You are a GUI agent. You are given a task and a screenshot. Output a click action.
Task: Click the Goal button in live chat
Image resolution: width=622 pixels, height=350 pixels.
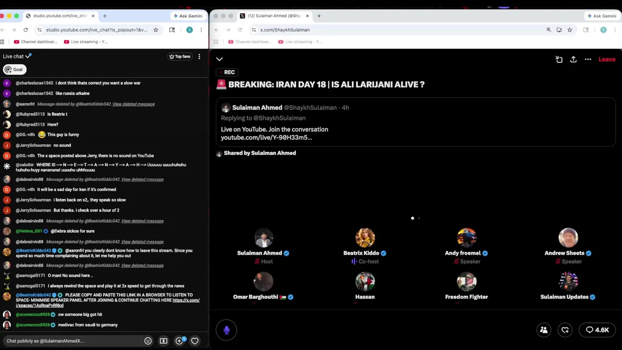14,70
